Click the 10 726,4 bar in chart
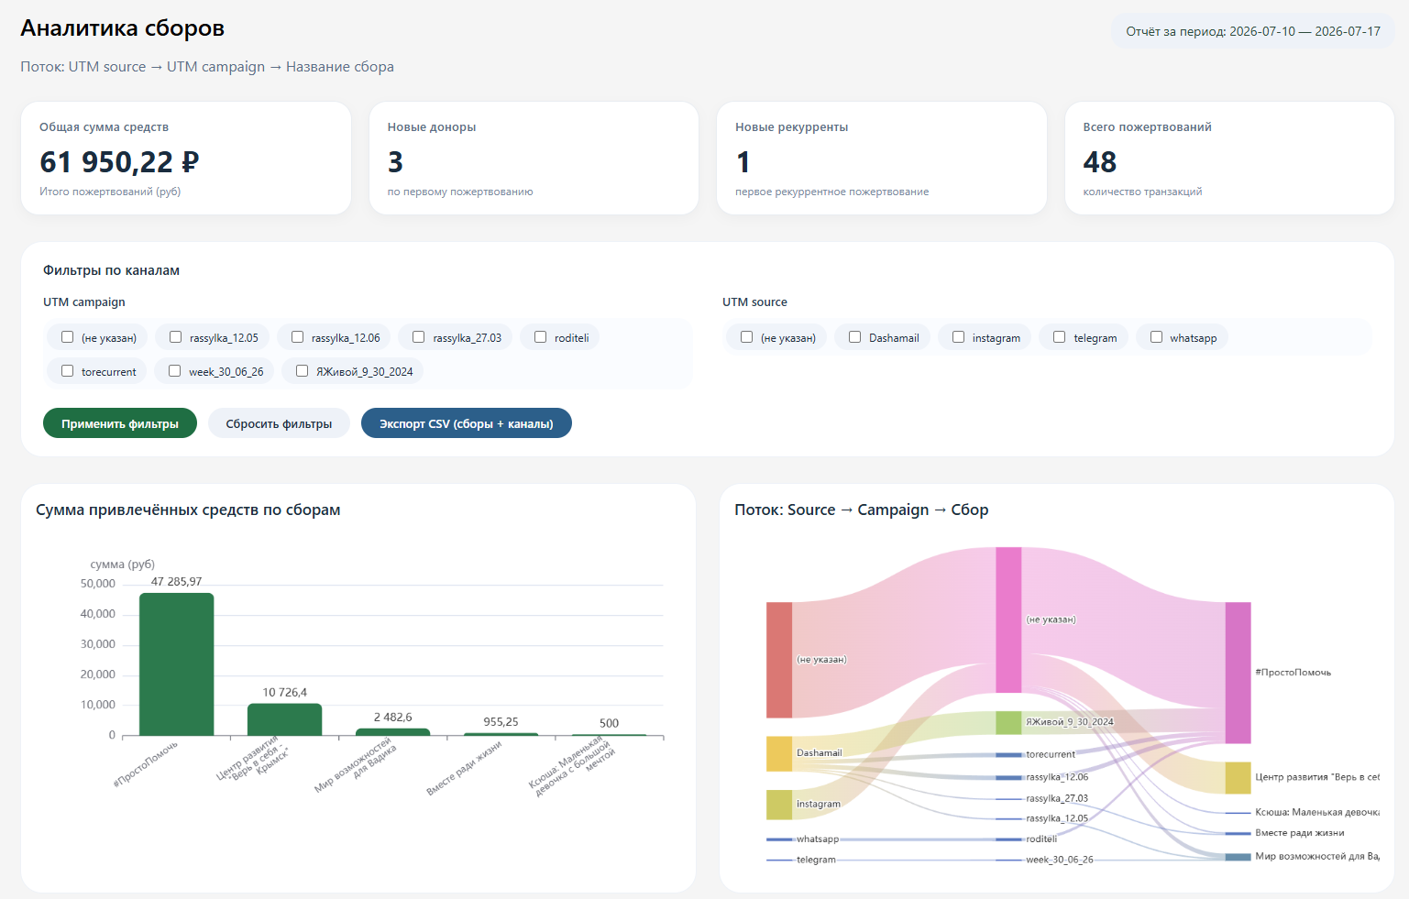This screenshot has height=899, width=1409. coord(285,719)
